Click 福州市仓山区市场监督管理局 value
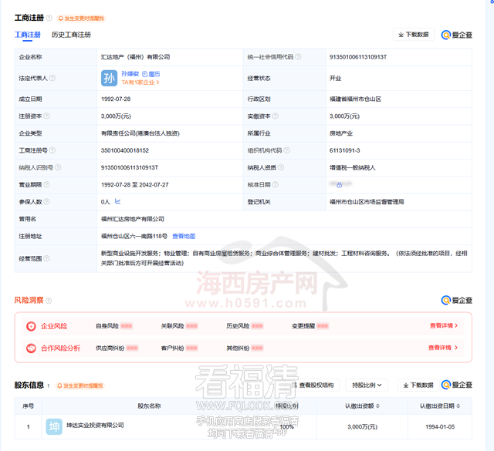494x451 pixels. pos(367,202)
